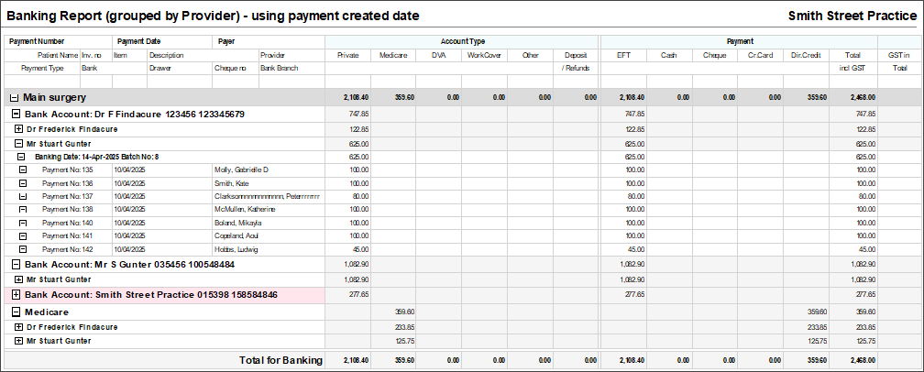Select the Medicare column header

point(393,55)
